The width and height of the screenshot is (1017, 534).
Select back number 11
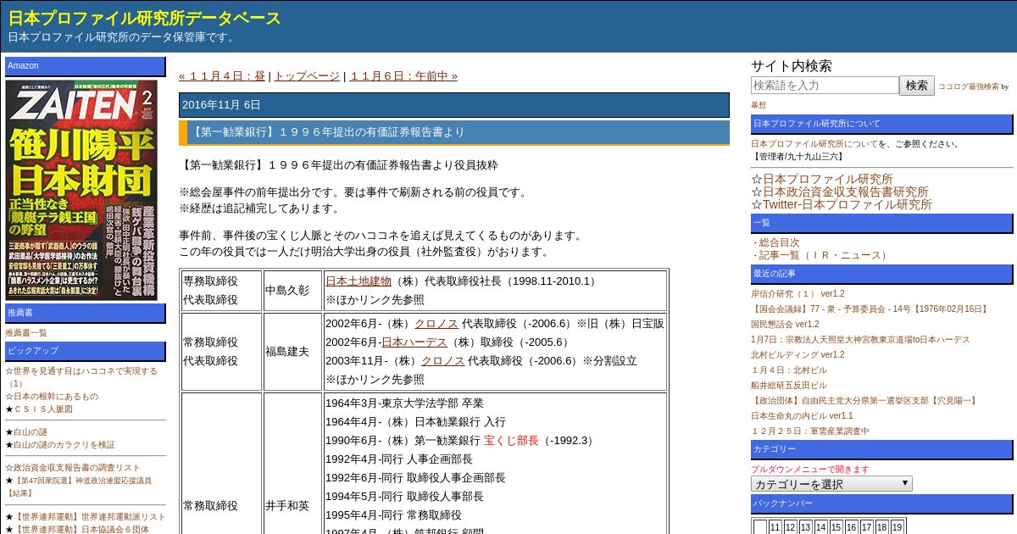click(775, 527)
